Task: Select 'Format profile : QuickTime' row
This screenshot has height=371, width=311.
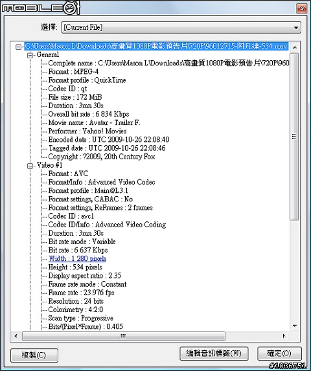Action: (87, 80)
